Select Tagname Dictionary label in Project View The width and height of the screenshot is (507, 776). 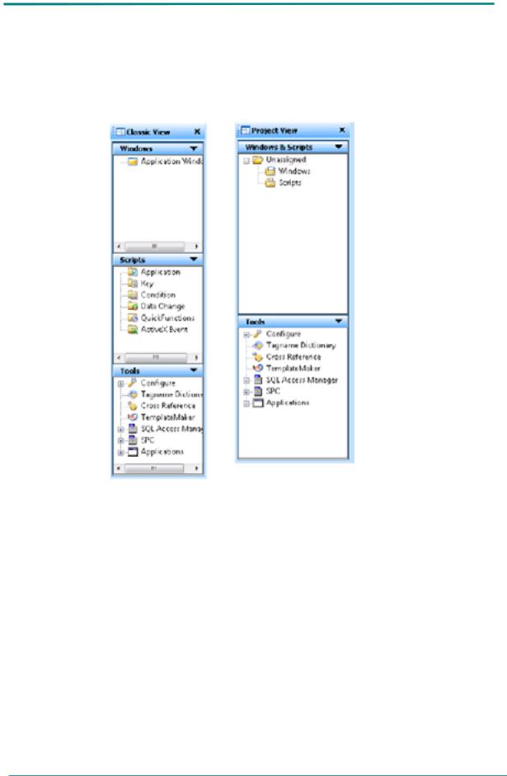click(x=301, y=346)
